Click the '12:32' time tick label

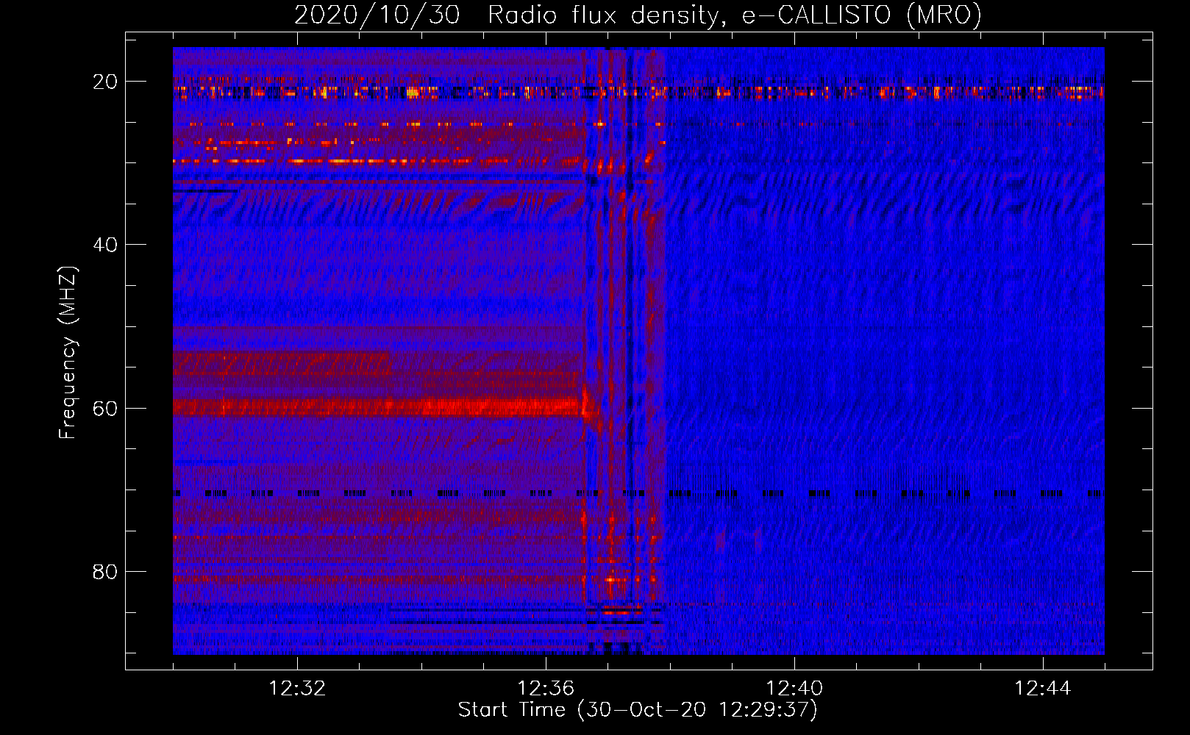point(297,689)
